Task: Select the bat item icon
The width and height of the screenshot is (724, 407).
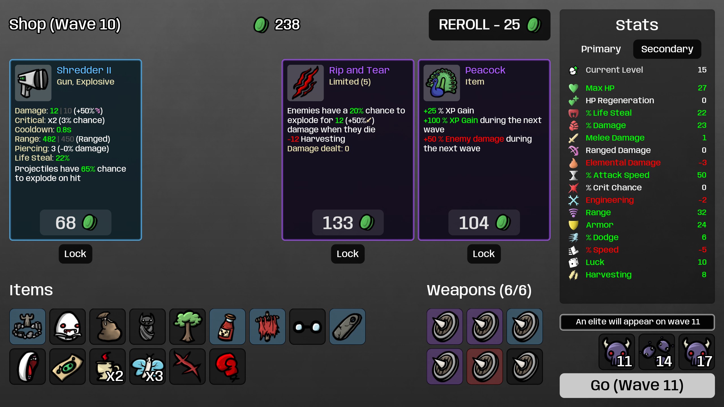Action: (x=147, y=327)
